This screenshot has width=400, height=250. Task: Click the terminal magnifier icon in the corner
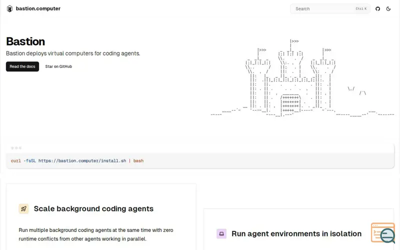point(383,233)
